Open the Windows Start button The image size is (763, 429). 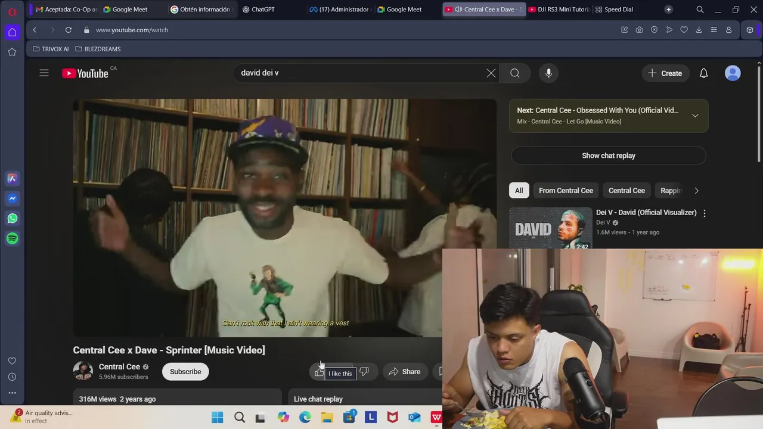tap(218, 418)
